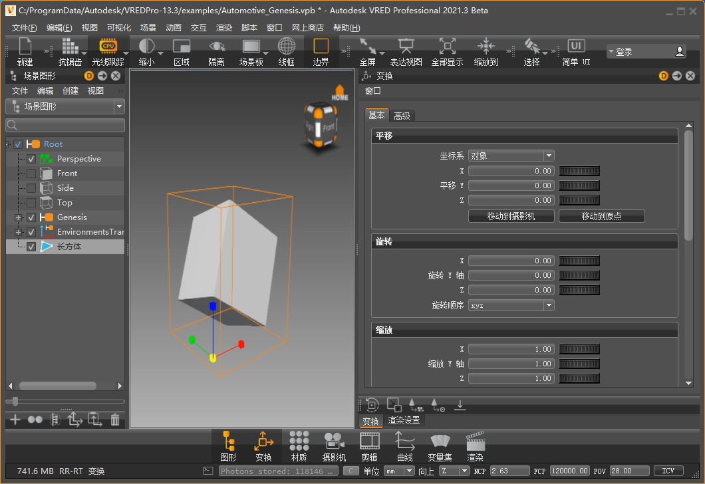Check the Front view checkbox

click(x=31, y=174)
